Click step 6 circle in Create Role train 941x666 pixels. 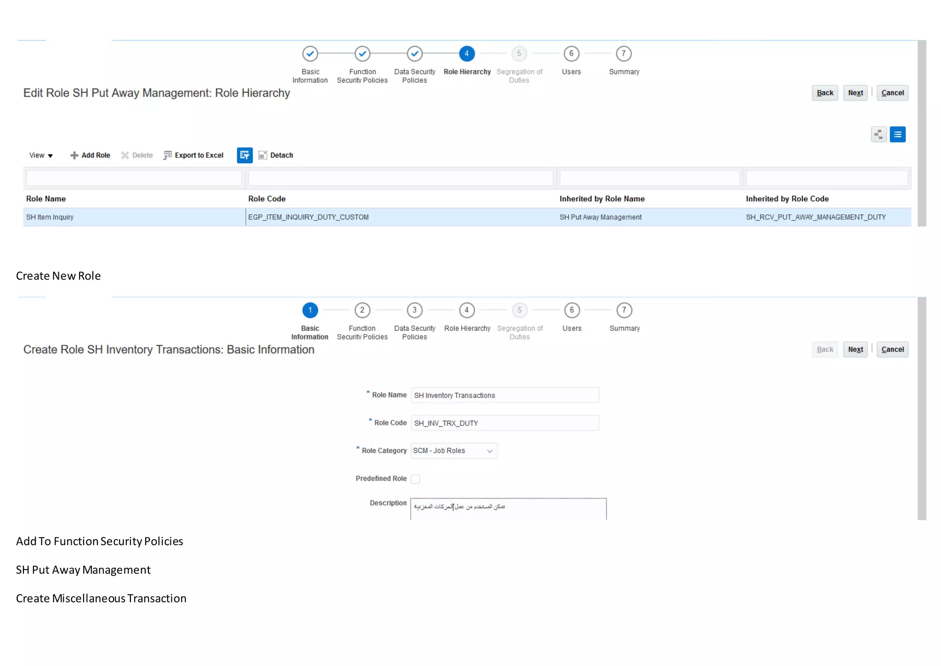572,310
